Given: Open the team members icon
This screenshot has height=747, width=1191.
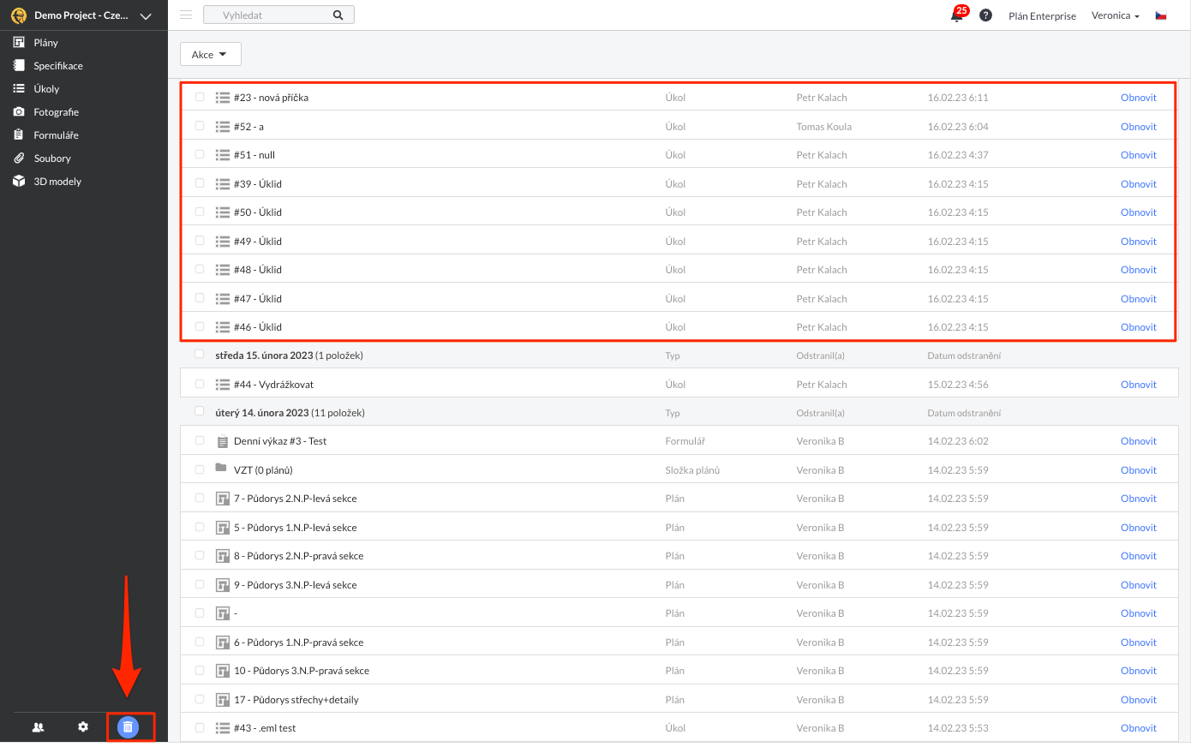Looking at the screenshot, I should (38, 727).
